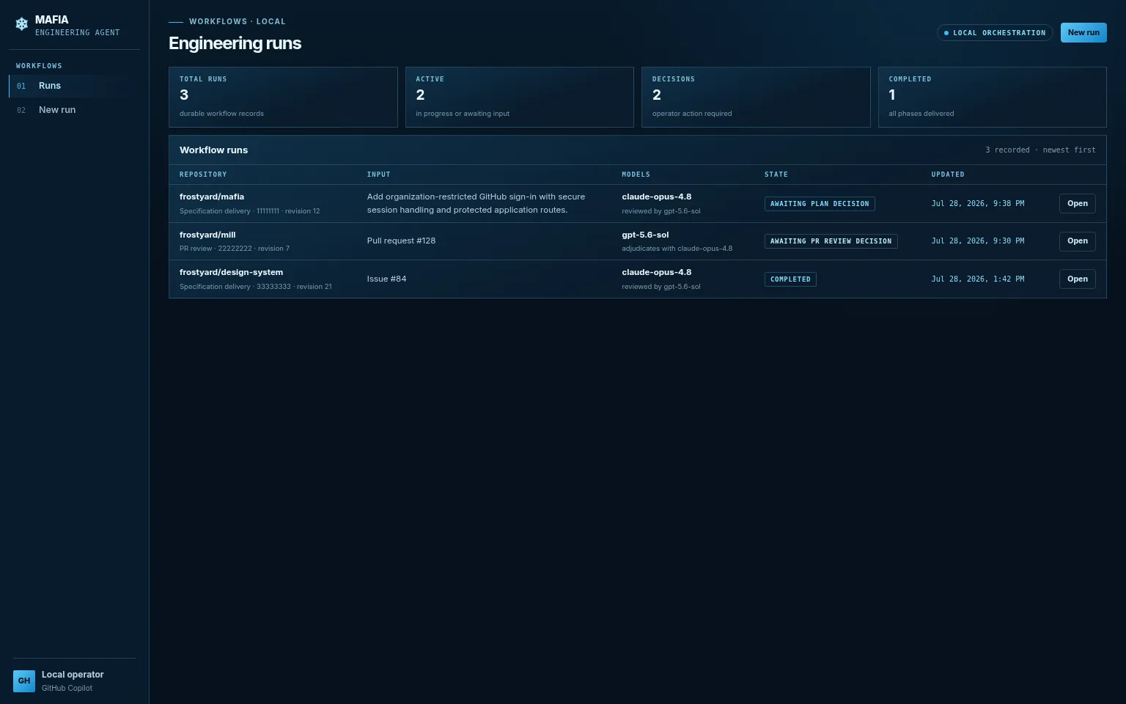Click the Models column header
Viewport: 1126px width, 704px height.
coord(636,175)
